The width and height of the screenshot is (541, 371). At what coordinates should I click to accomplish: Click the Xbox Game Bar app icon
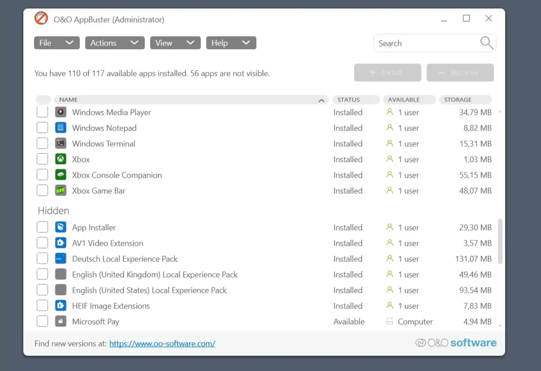coord(60,190)
